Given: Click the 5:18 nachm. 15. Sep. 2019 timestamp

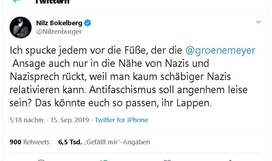Looking at the screenshot, I should coord(49,120).
